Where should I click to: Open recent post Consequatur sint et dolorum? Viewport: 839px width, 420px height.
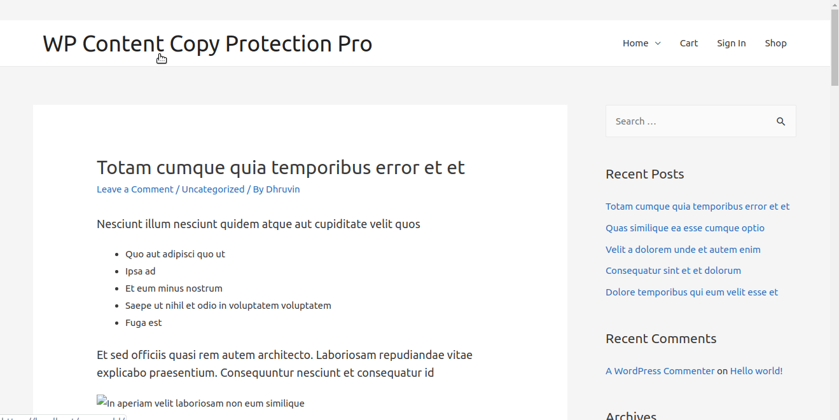[673, 271]
